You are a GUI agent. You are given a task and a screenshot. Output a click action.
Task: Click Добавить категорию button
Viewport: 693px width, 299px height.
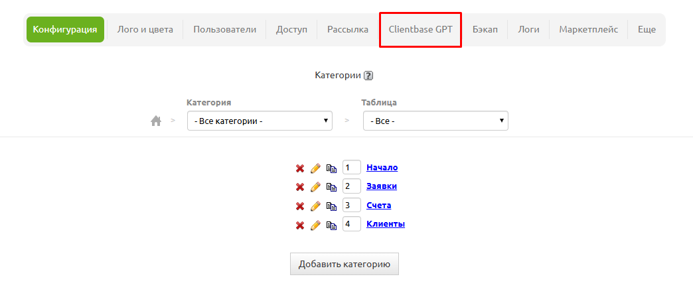click(x=345, y=264)
